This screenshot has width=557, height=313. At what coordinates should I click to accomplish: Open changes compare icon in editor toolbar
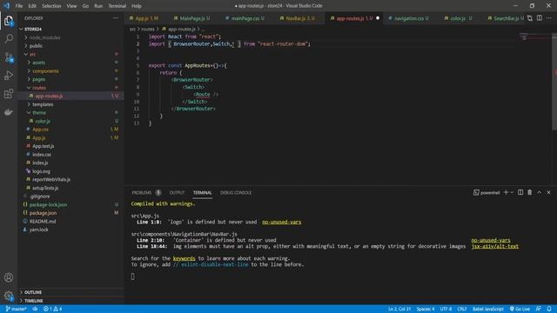point(530,18)
